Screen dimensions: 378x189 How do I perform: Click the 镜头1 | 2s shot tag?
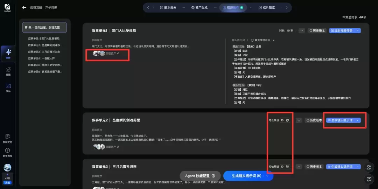(238, 47)
